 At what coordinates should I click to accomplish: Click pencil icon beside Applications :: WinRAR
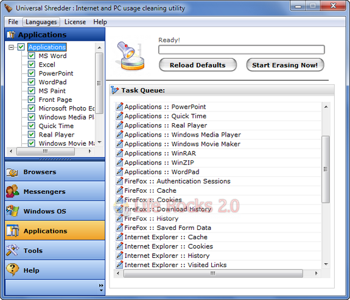[x=119, y=153]
